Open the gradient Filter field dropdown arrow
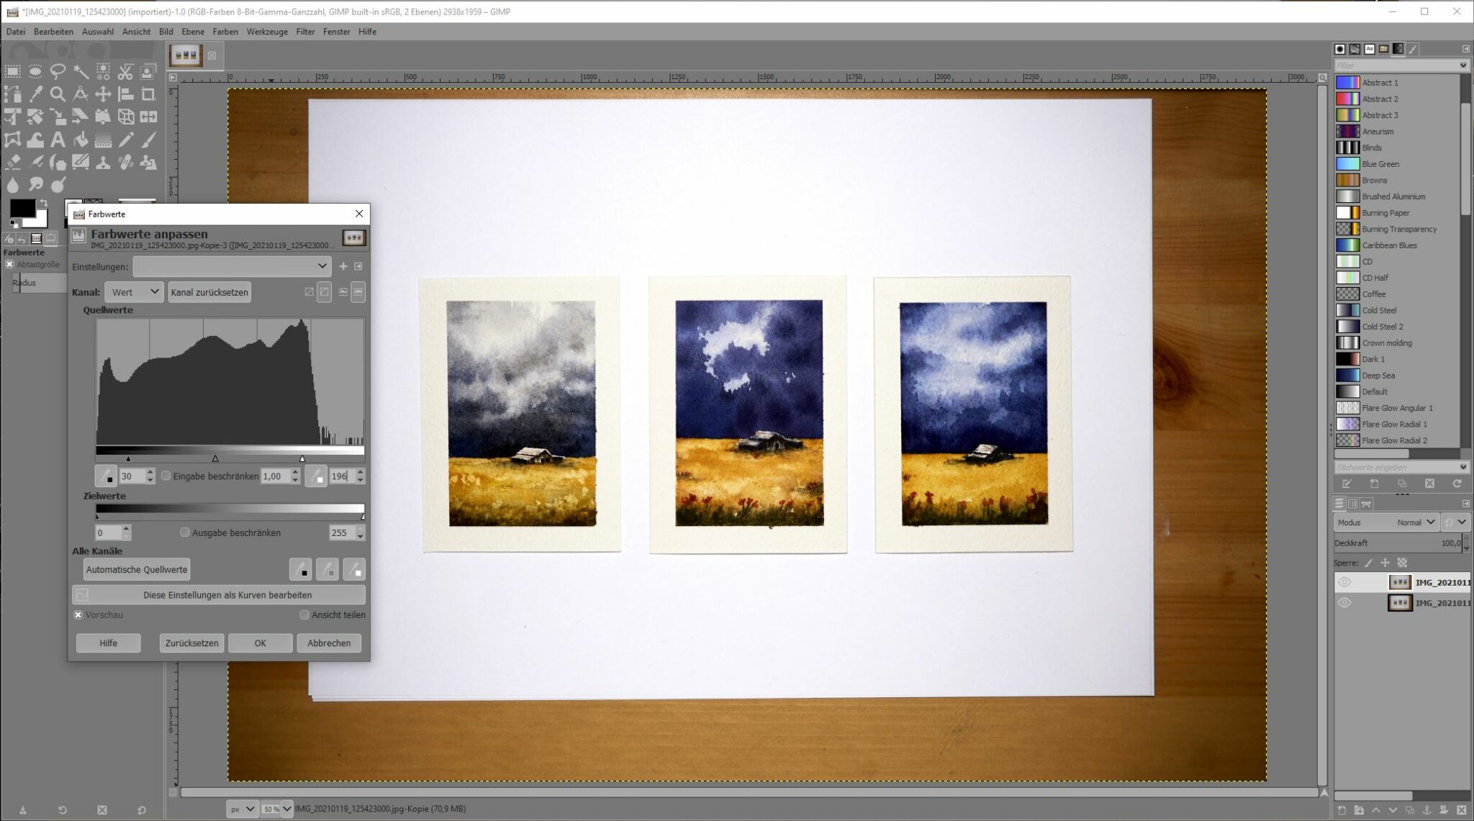Image resolution: width=1474 pixels, height=821 pixels. click(x=1463, y=65)
